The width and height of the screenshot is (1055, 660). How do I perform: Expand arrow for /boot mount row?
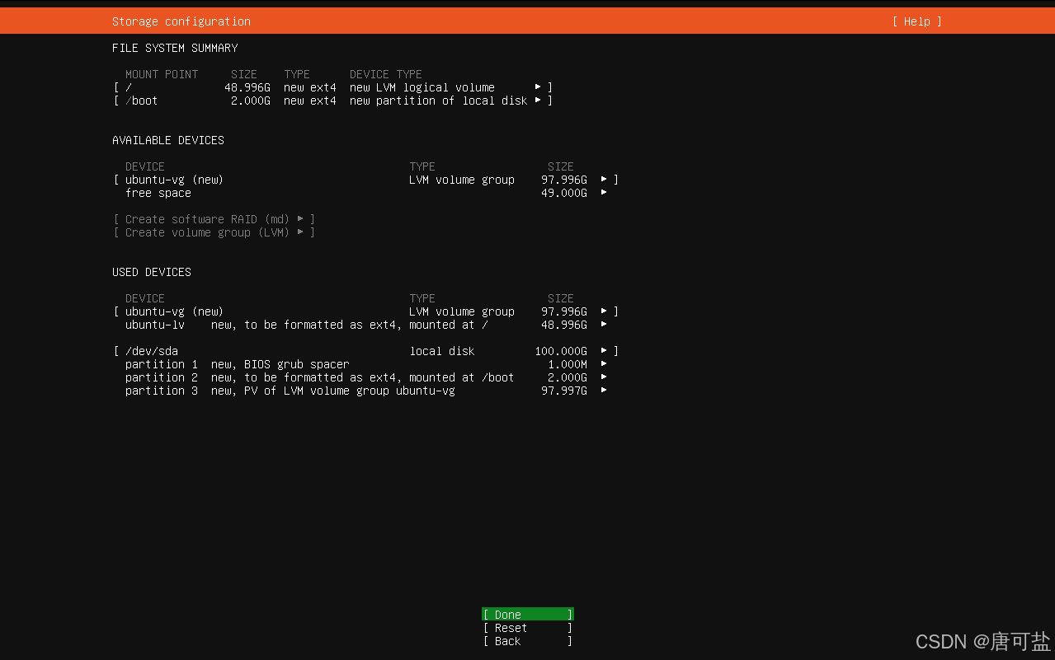pyautogui.click(x=538, y=101)
